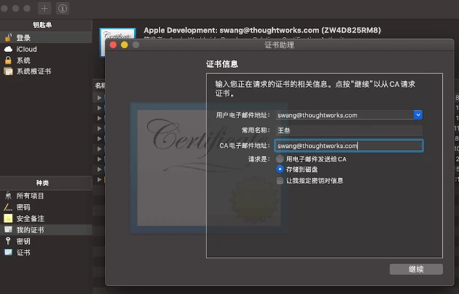The image size is (459, 294).
Task: Expand the first certificate row disclosure triangle
Action: (x=100, y=97)
